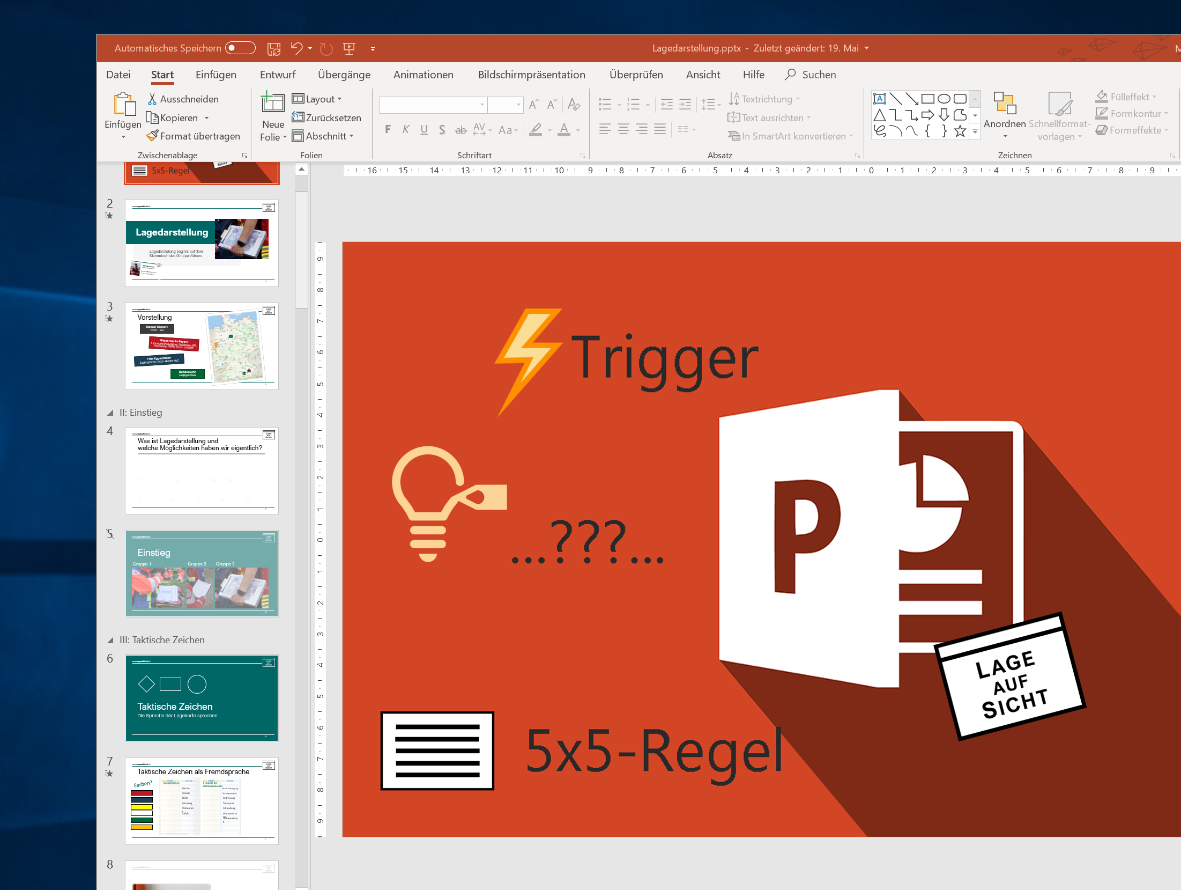The image size is (1181, 890).
Task: Toggle center text alignment
Action: (x=623, y=129)
